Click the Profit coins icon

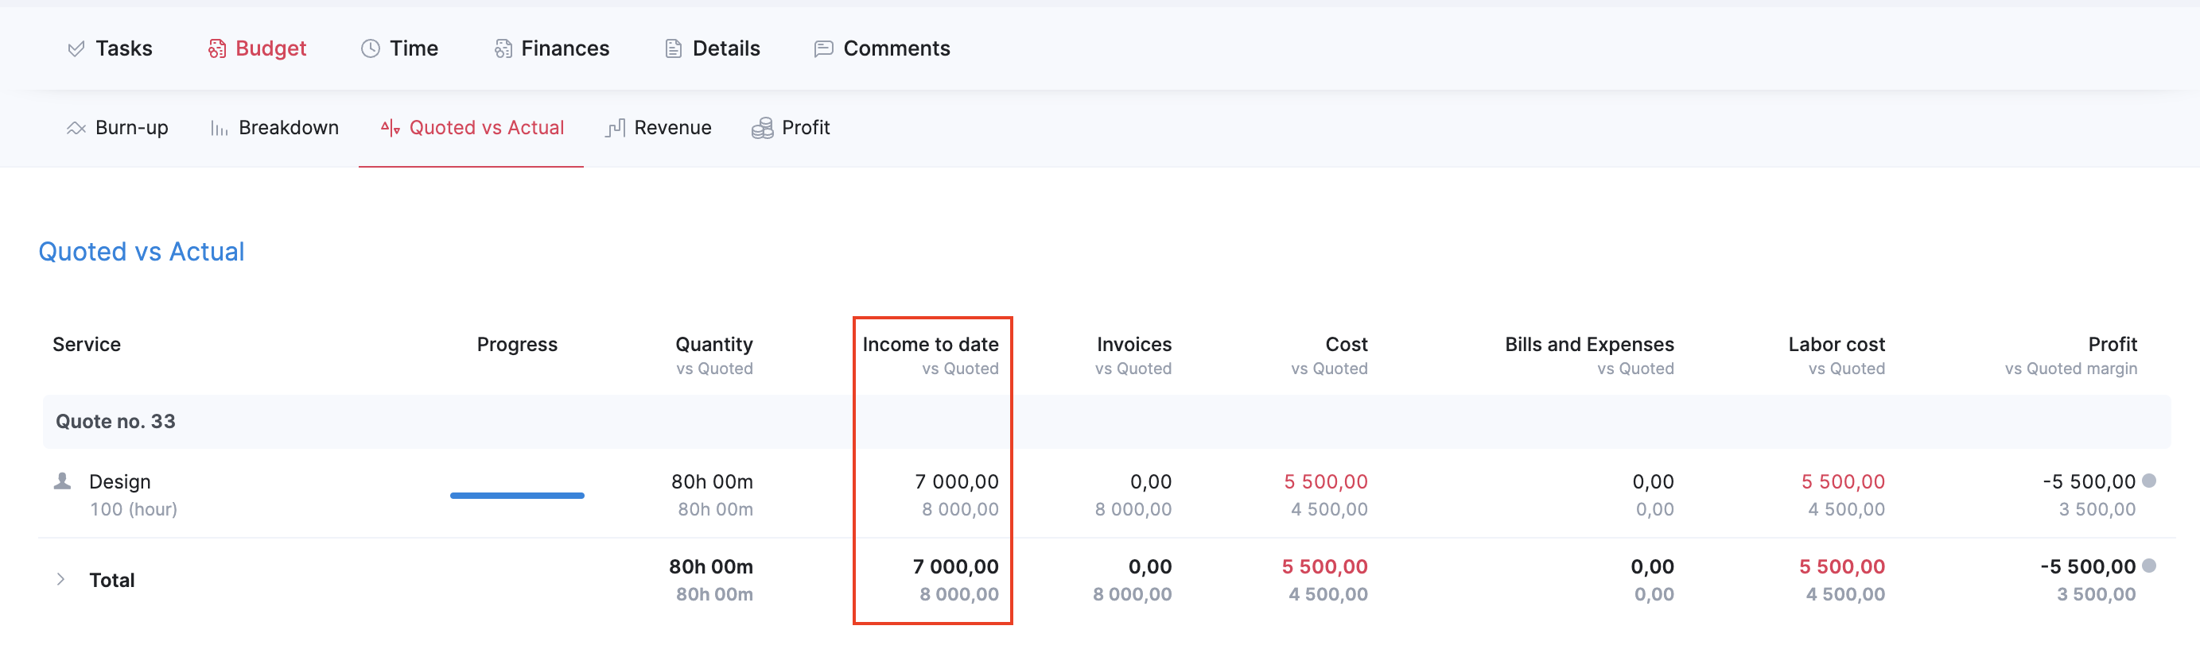[762, 128]
